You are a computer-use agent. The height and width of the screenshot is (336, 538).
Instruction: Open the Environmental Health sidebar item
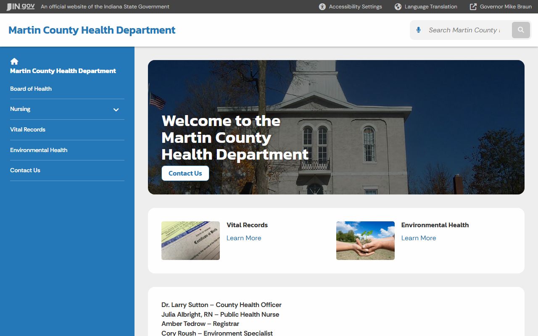39,150
